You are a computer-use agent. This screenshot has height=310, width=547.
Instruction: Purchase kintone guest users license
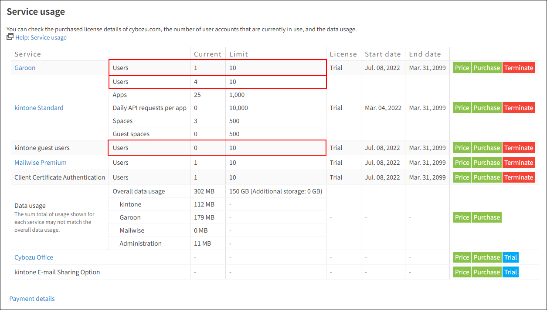(486, 147)
